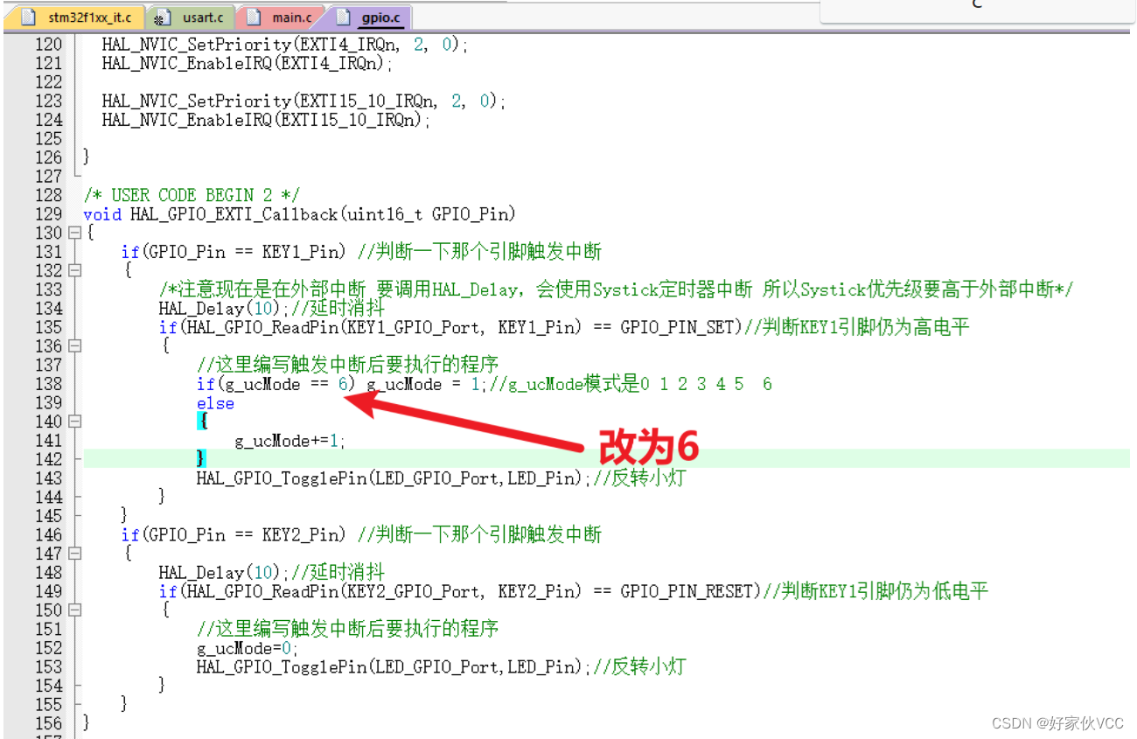Collapse the KEY1_Pin if block at line 132
The height and width of the screenshot is (739, 1137).
(74, 271)
